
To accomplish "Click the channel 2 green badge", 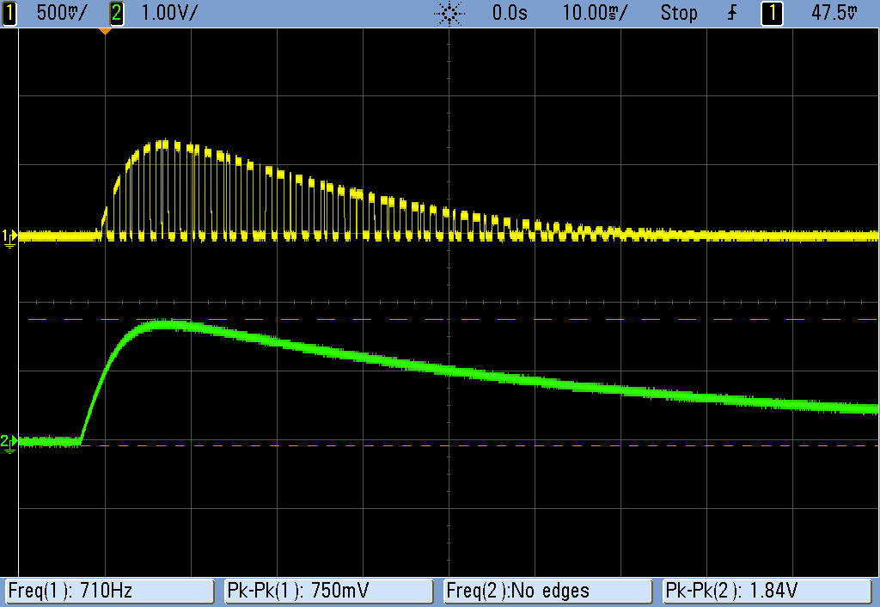I will [116, 13].
